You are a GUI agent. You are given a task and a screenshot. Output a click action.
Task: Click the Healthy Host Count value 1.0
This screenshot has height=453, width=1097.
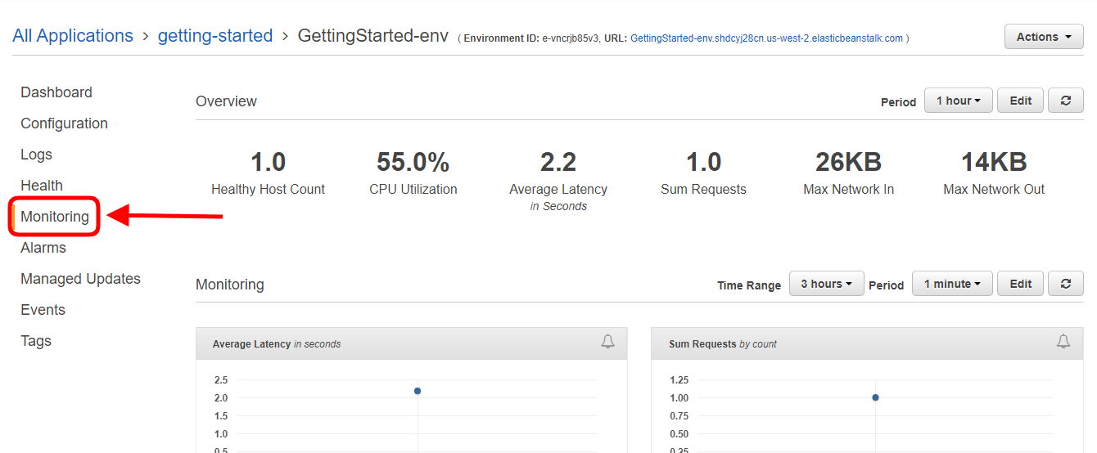pos(268,162)
